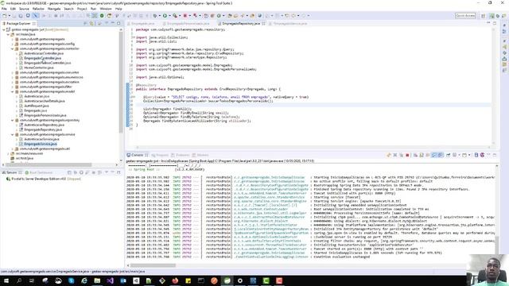Click the Windows taskbar search icon

click(19, 280)
